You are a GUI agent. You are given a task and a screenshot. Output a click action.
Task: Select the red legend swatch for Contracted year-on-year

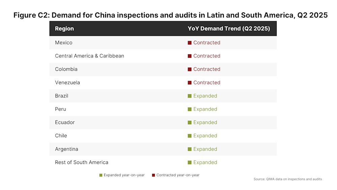tap(153, 175)
